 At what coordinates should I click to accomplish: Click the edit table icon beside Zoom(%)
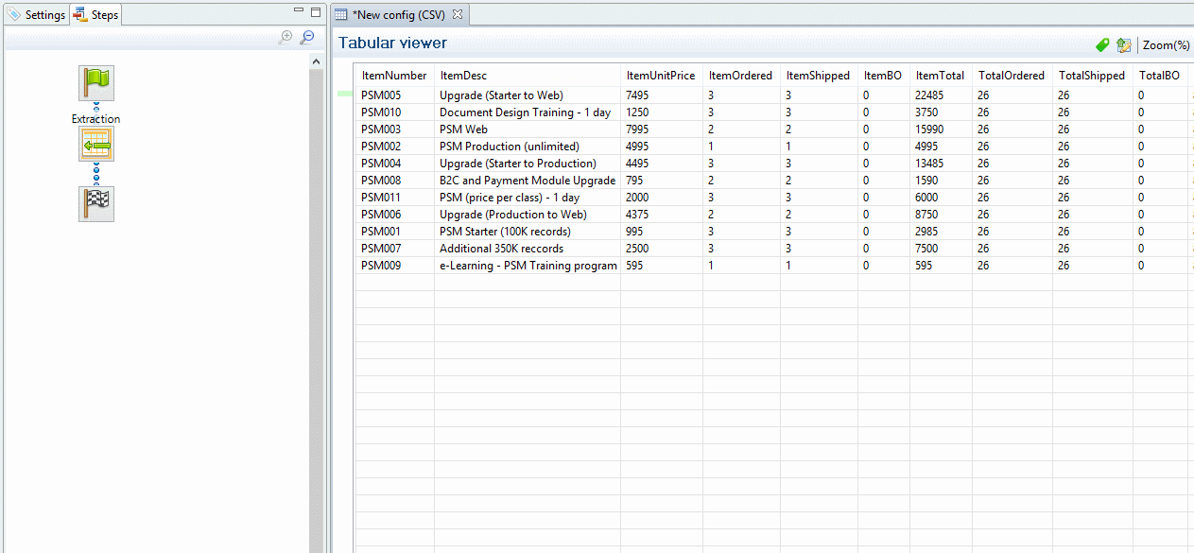(x=1123, y=44)
